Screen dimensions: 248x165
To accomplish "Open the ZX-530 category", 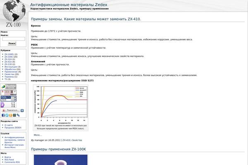I will pyautogui.click(x=8, y=64).
